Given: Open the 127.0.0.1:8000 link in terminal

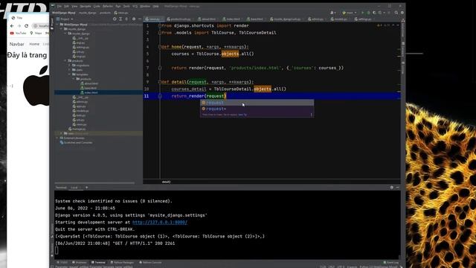Looking at the screenshot, I should click(x=160, y=222).
